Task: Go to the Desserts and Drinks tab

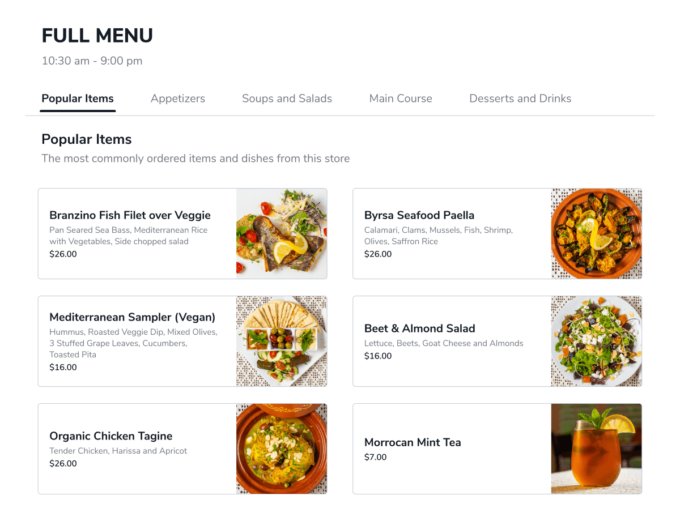Action: (520, 99)
